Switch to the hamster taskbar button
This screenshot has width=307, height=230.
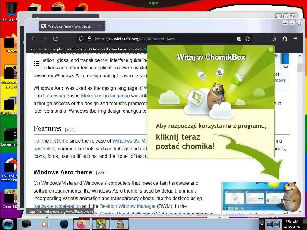(120, 224)
